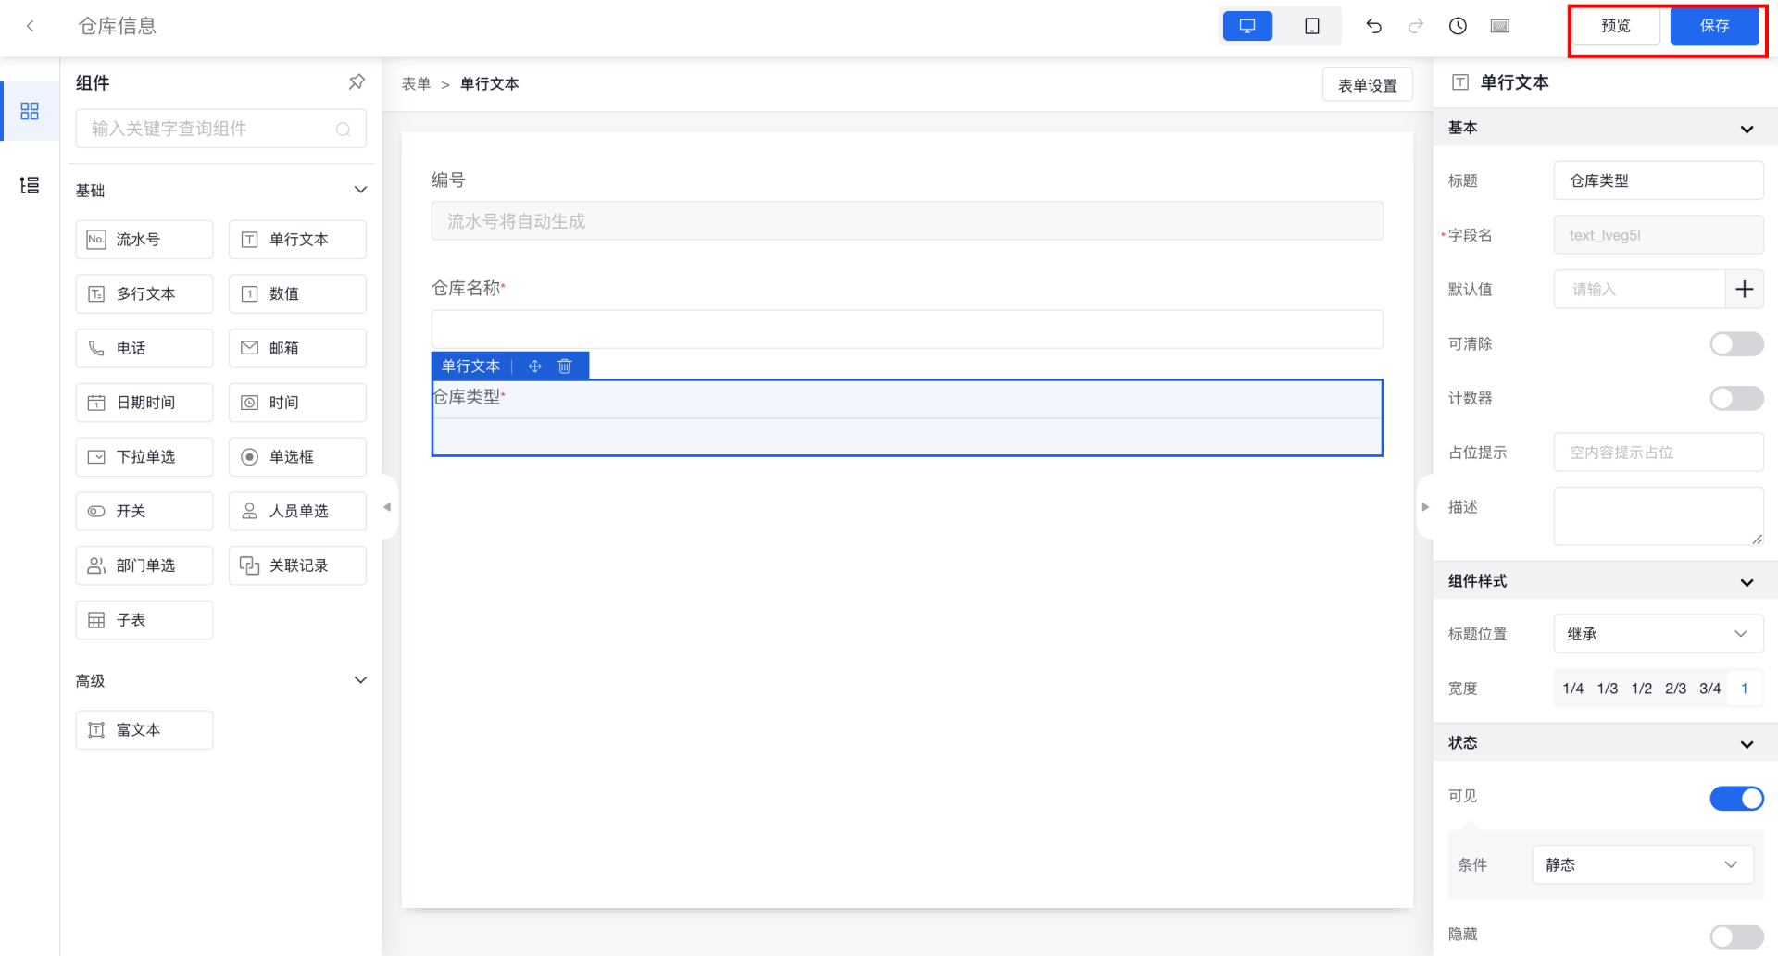This screenshot has height=956, width=1778.
Task: Disable the 可见 toggle
Action: 1735,798
